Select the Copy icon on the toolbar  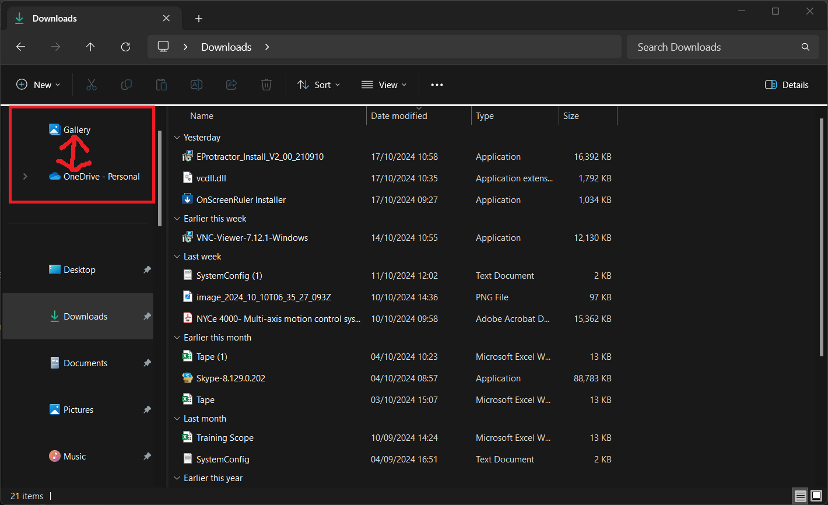[127, 85]
